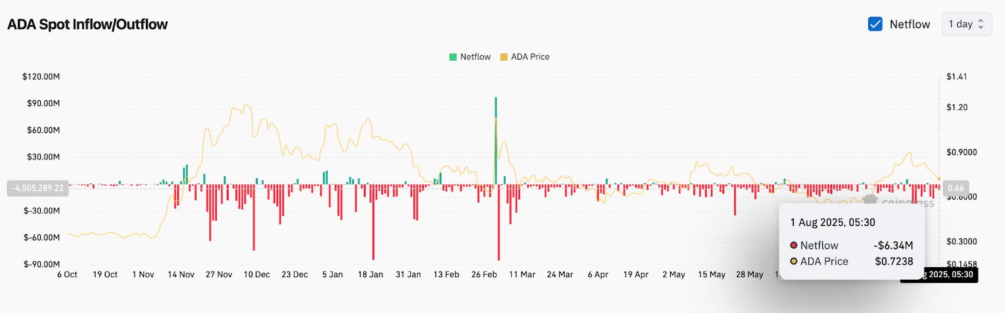Click the gray -4,505,289.22 axis value tag

(38, 188)
